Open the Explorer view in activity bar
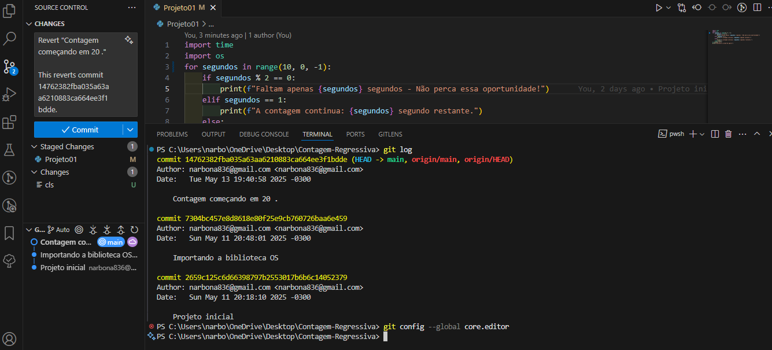This screenshot has width=772, height=350. point(9,11)
